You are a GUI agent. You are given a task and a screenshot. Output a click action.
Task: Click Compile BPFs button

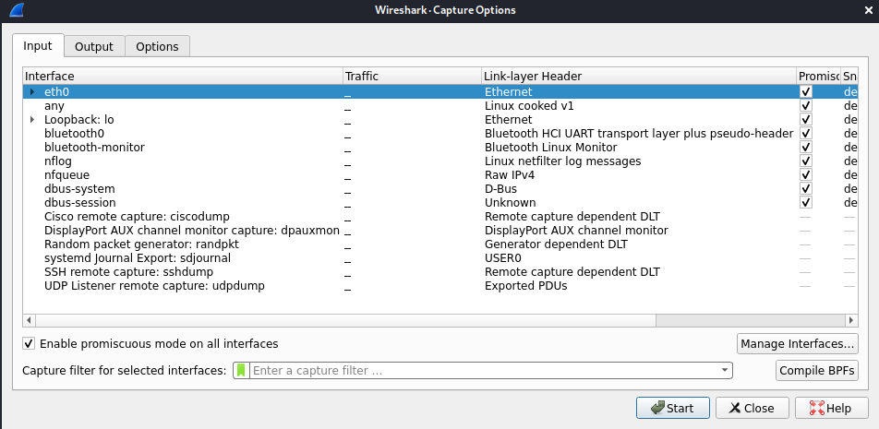(x=817, y=370)
